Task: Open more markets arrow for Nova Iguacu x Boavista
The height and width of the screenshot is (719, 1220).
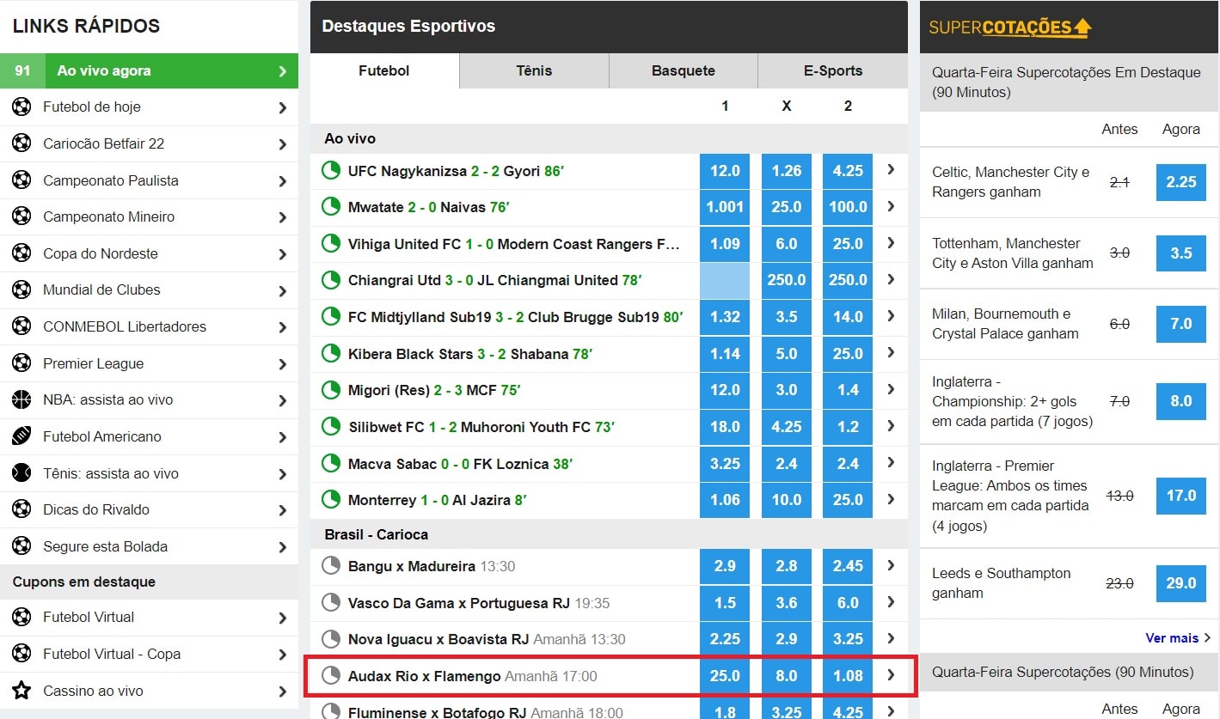Action: coord(891,638)
